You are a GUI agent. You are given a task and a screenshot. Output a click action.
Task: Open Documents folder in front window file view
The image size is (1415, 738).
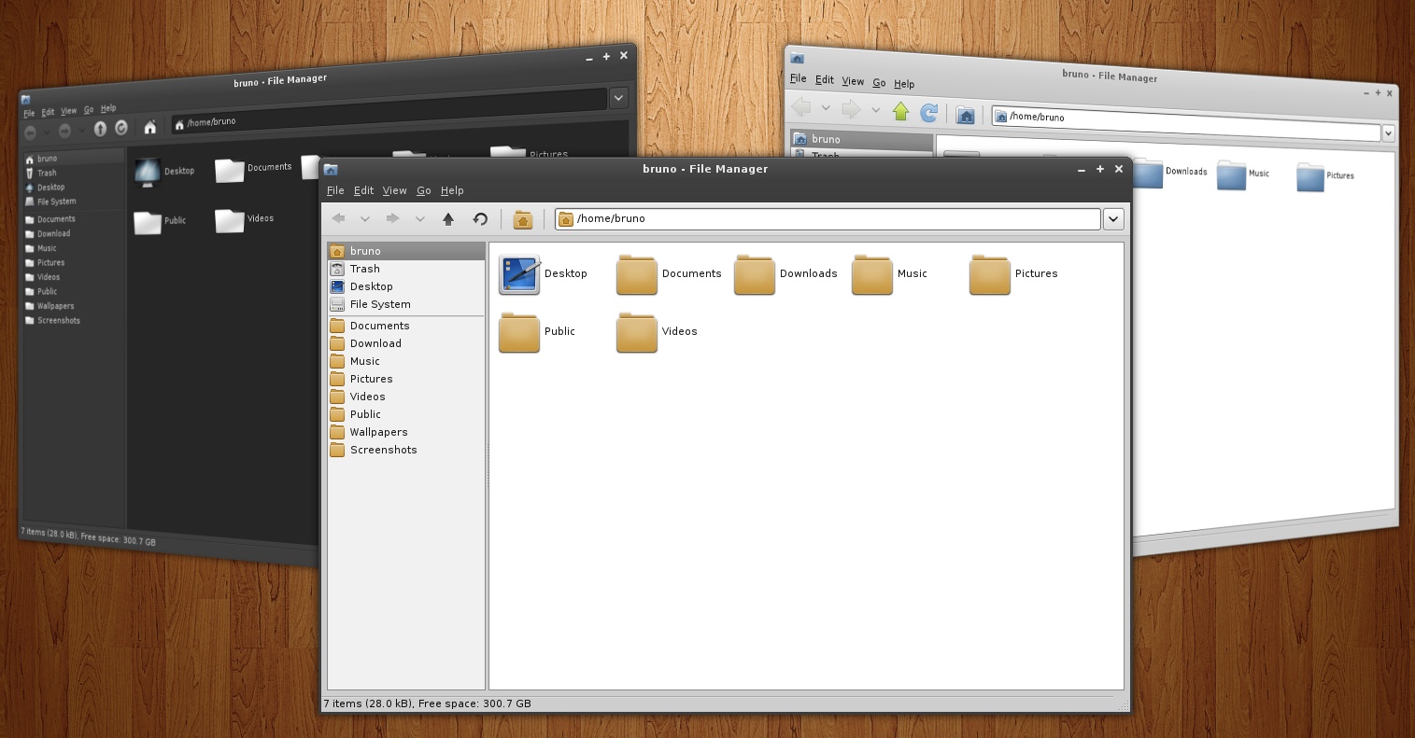[x=637, y=274]
